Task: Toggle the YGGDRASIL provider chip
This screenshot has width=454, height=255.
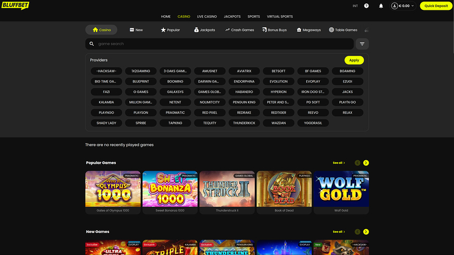Action: (x=313, y=123)
